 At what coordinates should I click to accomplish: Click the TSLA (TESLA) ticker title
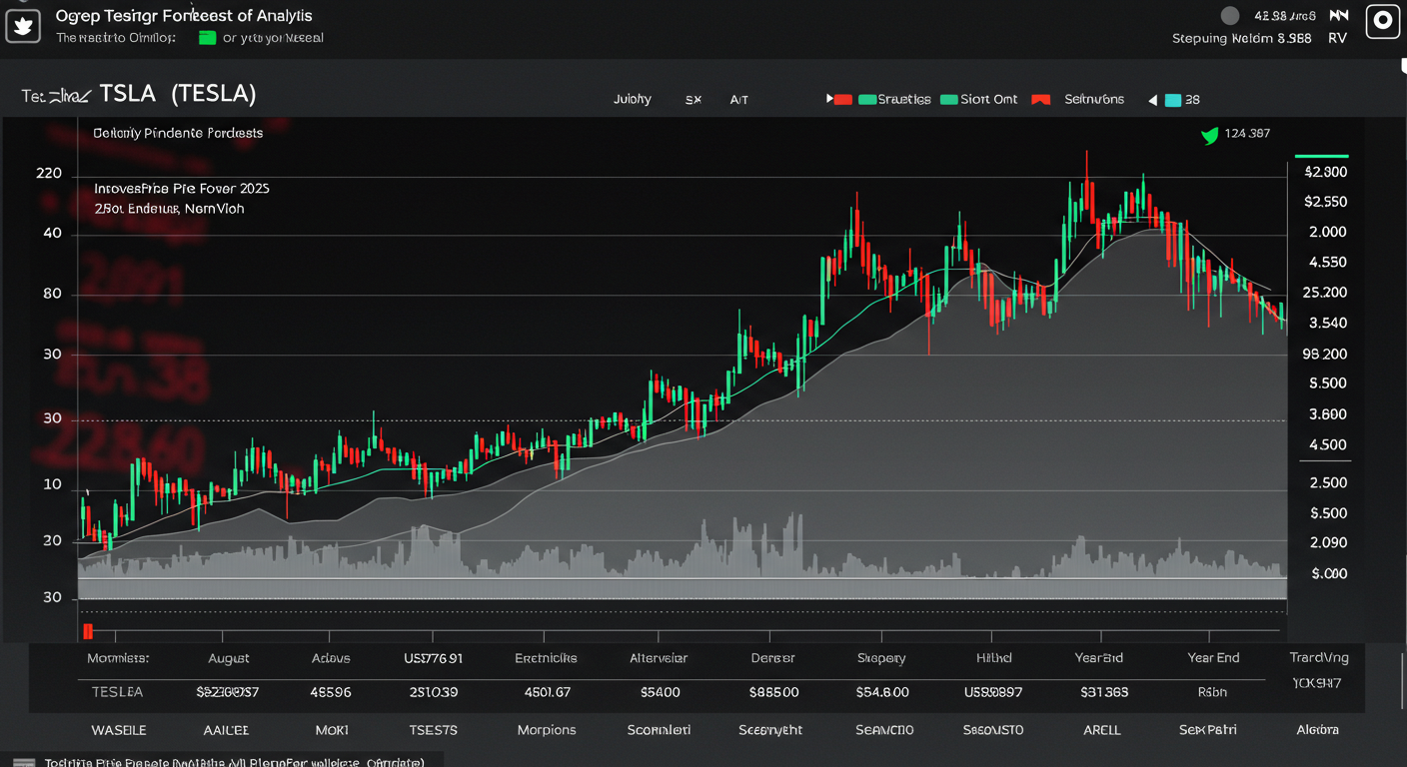[x=178, y=94]
